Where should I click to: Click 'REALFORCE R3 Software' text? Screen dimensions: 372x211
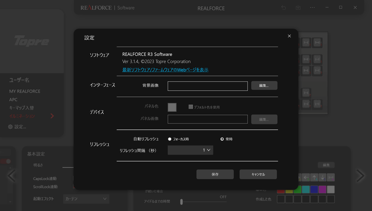pos(147,54)
